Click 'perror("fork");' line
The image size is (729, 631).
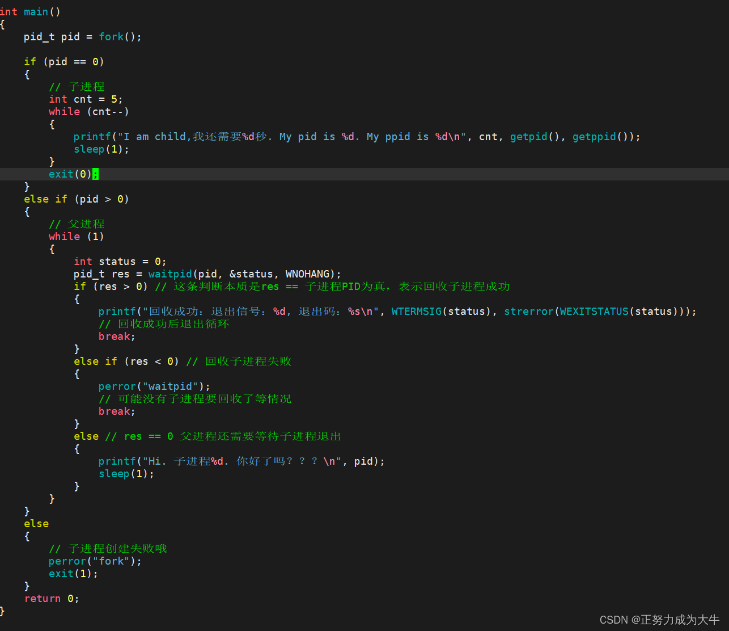coord(95,561)
